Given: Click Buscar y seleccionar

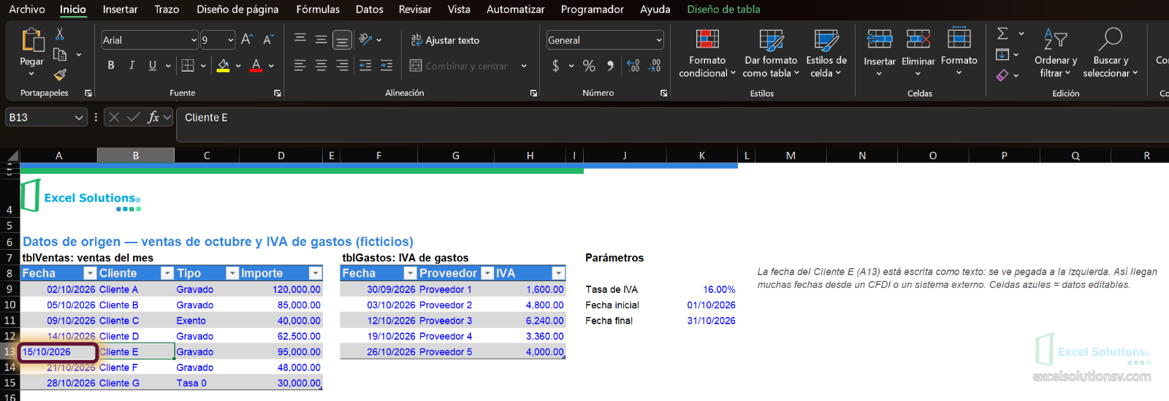Looking at the screenshot, I should pos(1111,53).
